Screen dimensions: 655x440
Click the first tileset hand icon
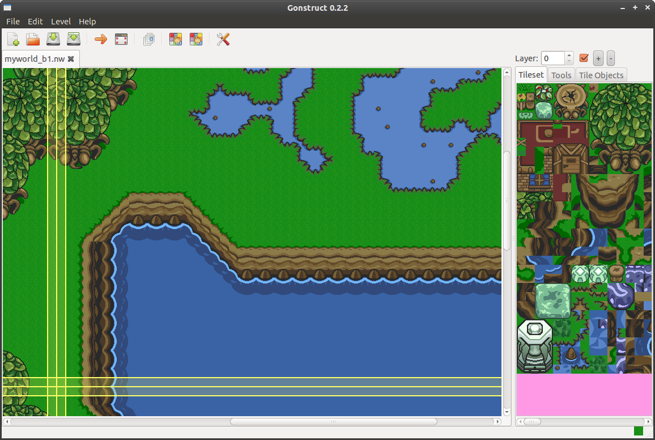tap(176, 39)
